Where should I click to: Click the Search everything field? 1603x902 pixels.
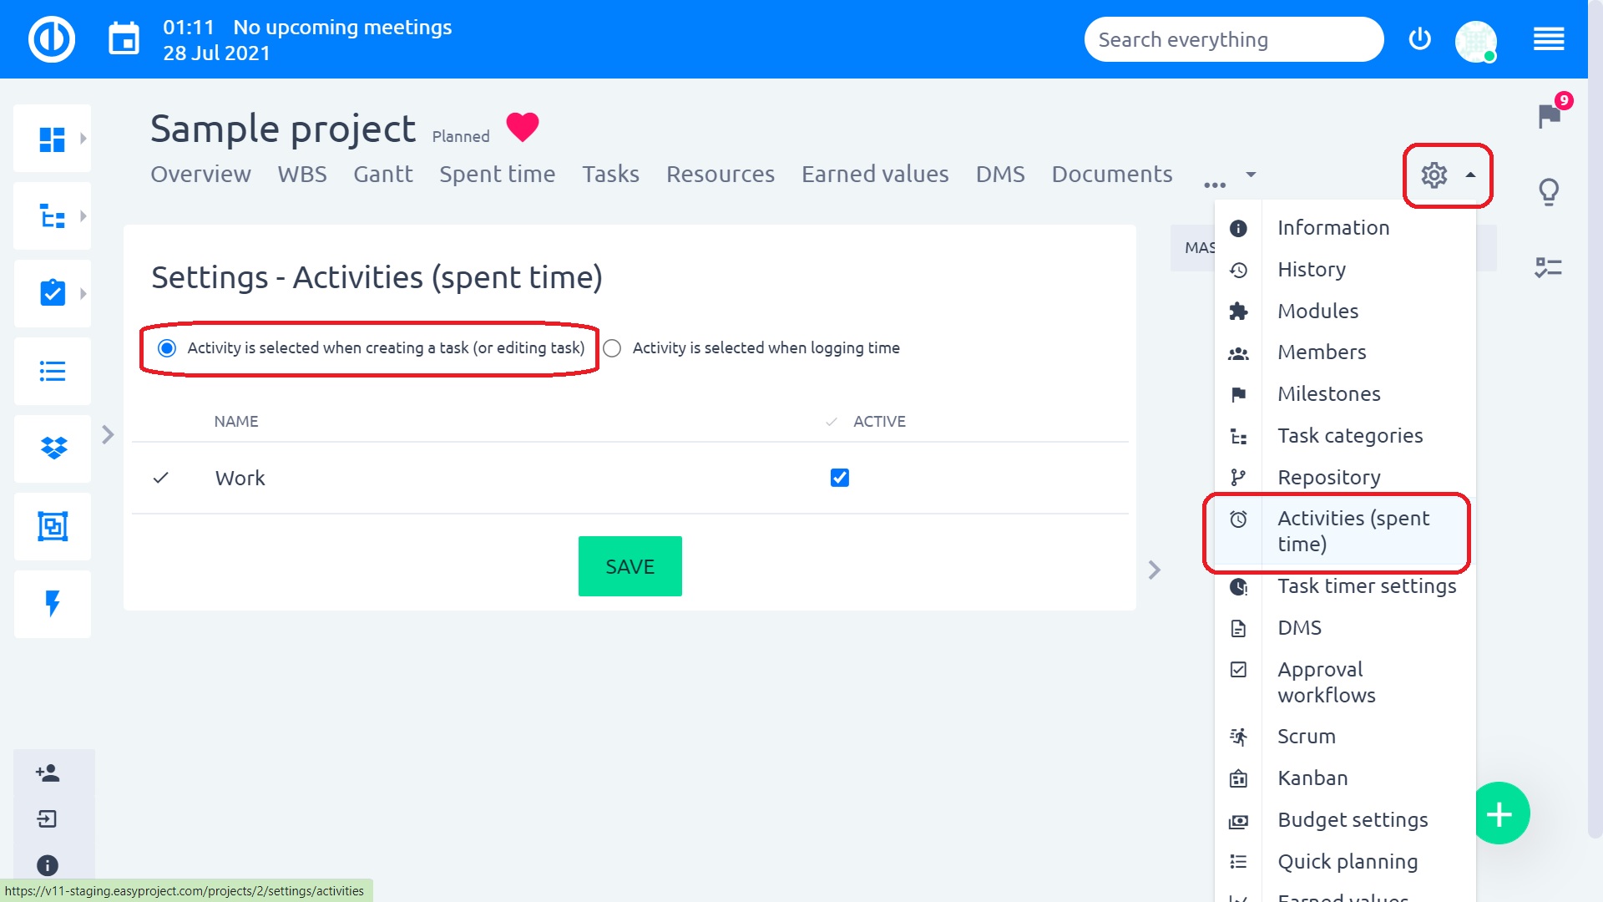tap(1232, 39)
